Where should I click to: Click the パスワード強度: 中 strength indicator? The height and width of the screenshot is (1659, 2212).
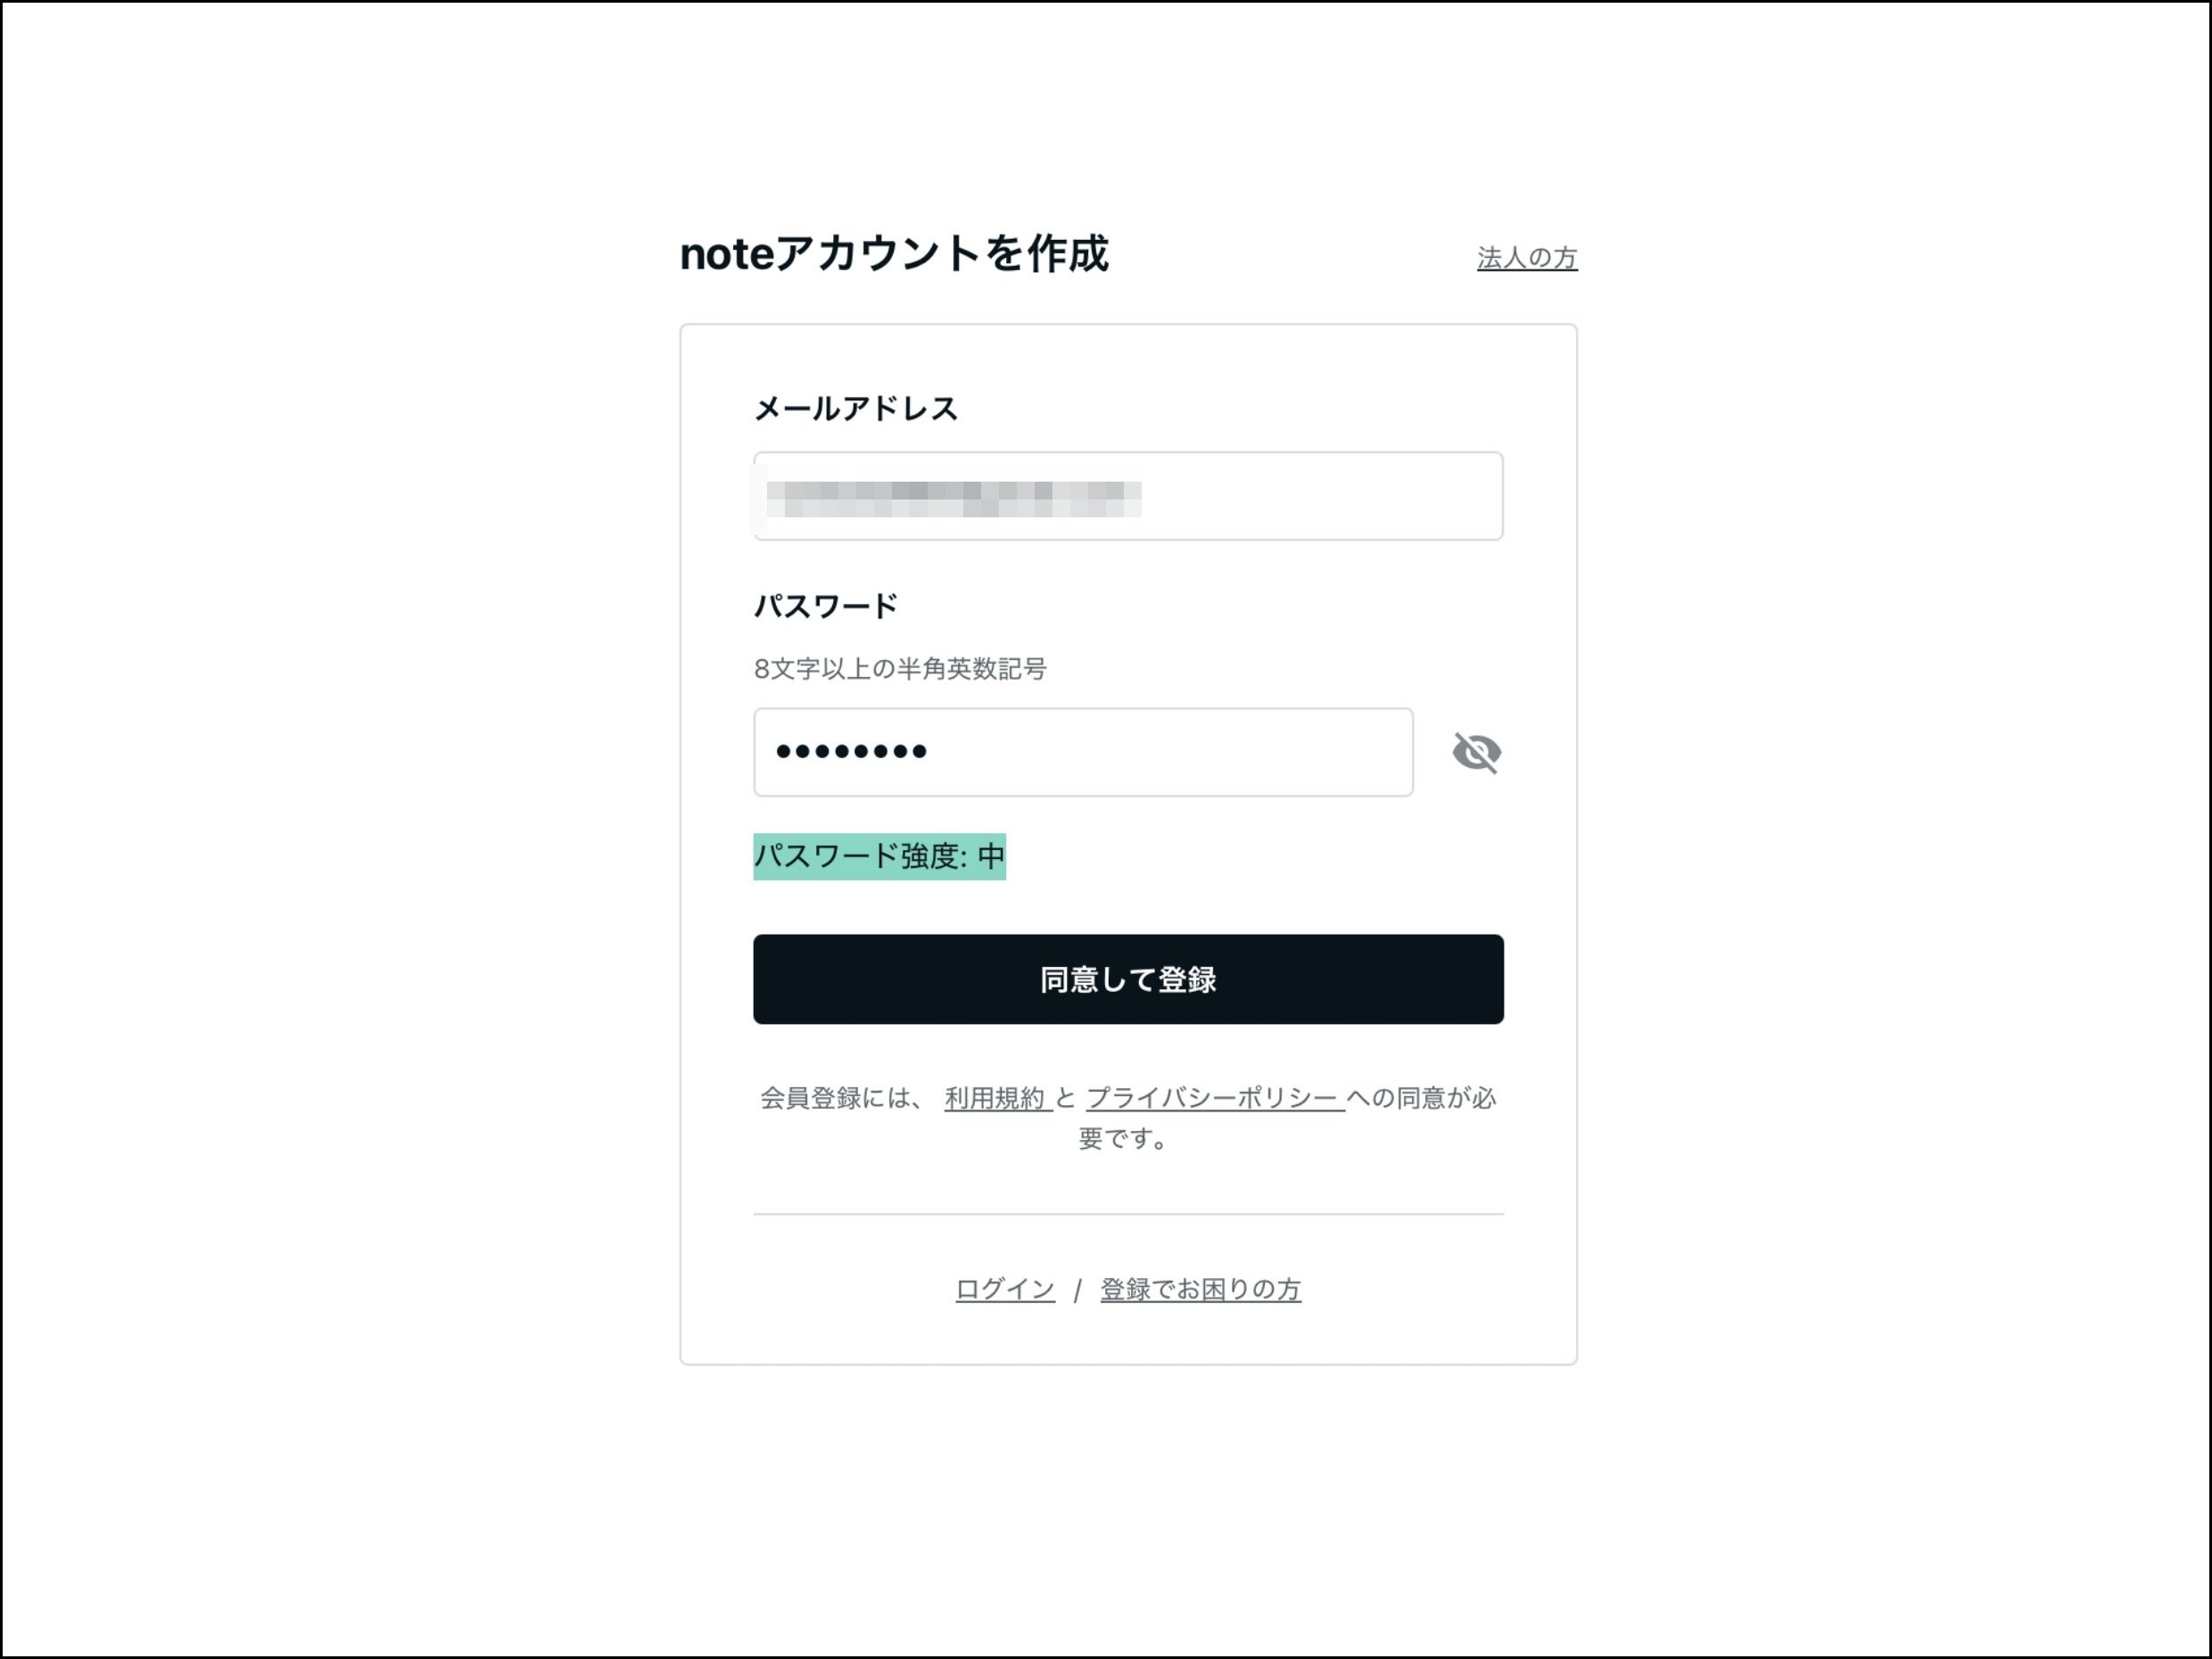click(879, 856)
